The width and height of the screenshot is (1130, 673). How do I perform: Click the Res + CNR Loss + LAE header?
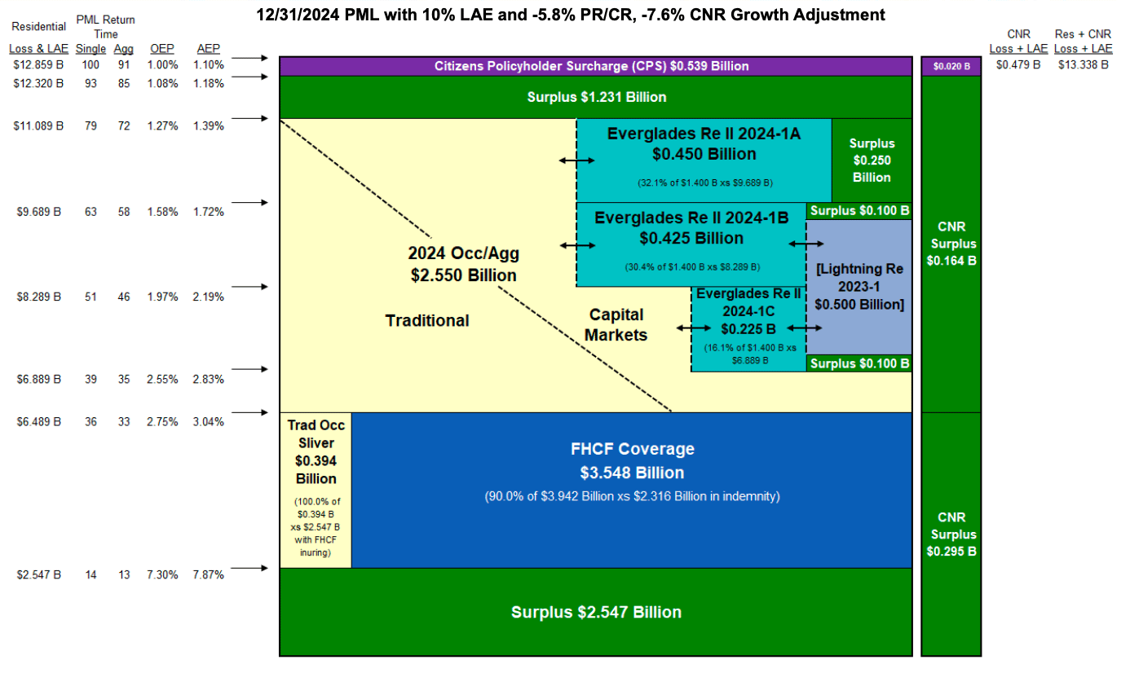click(1083, 42)
